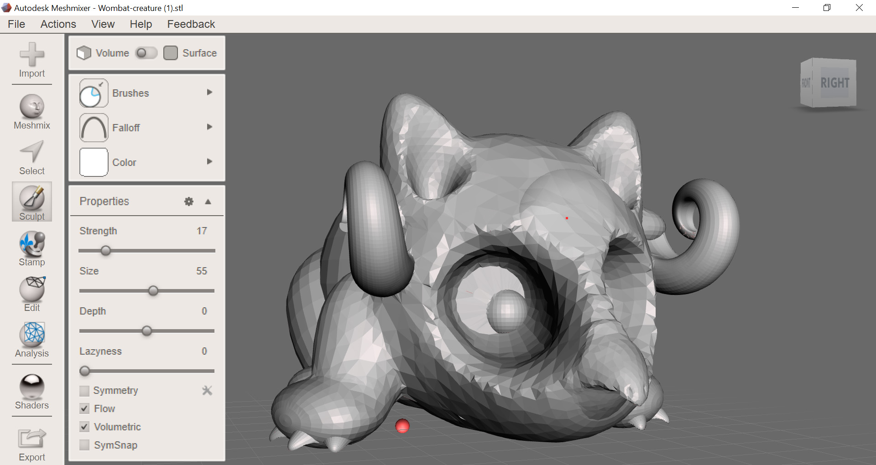This screenshot has width=876, height=465.
Task: Click the Import icon
Action: (x=31, y=58)
